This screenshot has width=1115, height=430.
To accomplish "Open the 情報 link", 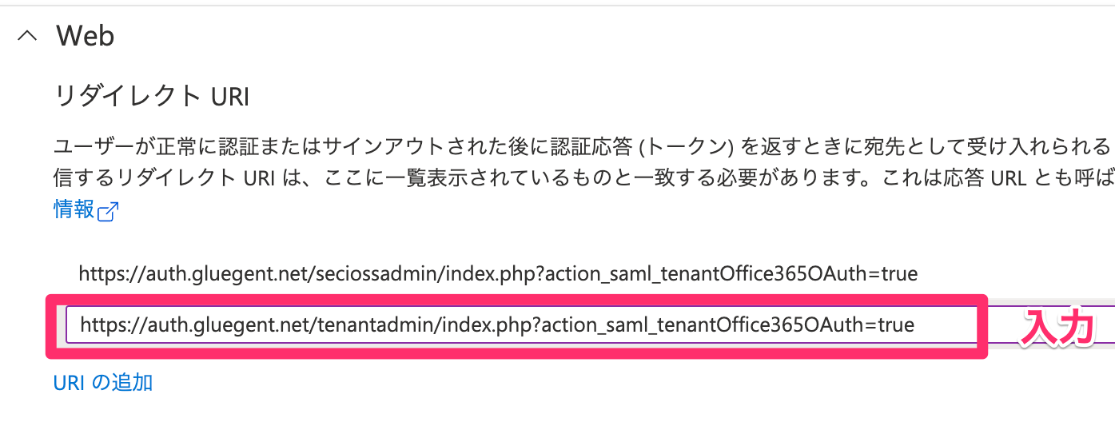I will (x=74, y=209).
